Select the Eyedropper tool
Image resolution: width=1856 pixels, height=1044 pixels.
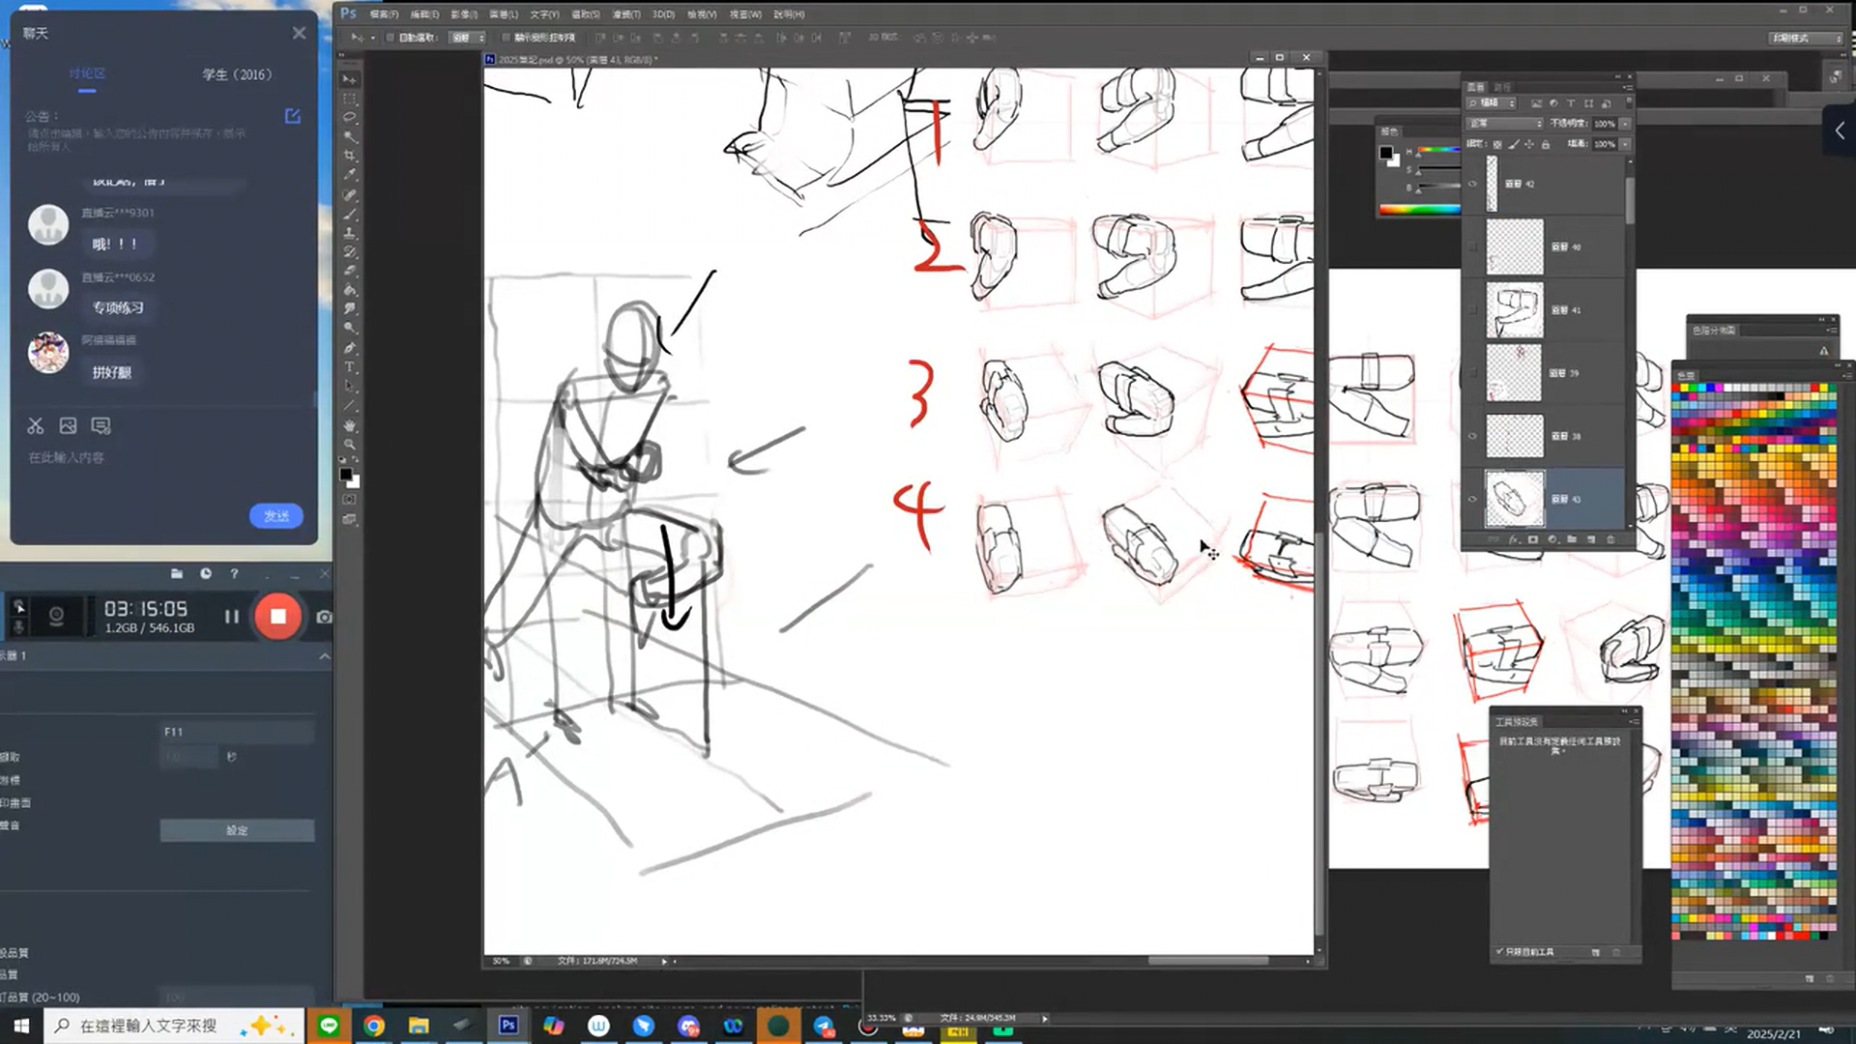pos(350,175)
